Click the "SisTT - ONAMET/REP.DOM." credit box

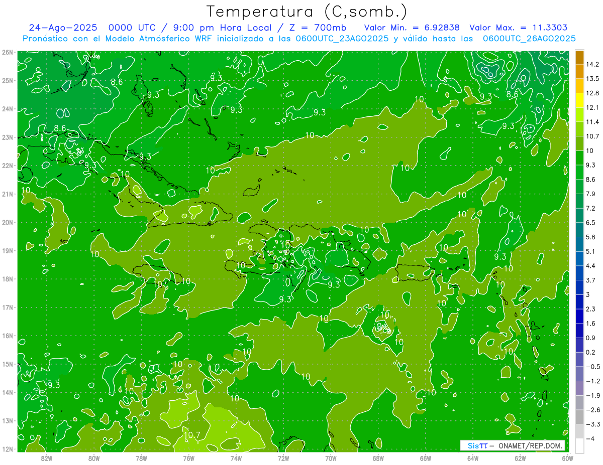click(513, 445)
